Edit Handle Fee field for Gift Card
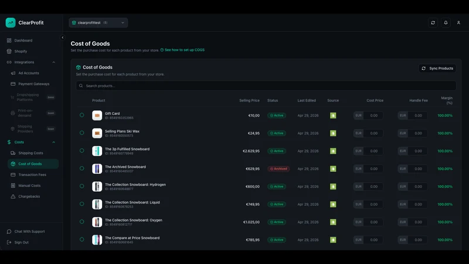469x264 pixels. (x=418, y=115)
